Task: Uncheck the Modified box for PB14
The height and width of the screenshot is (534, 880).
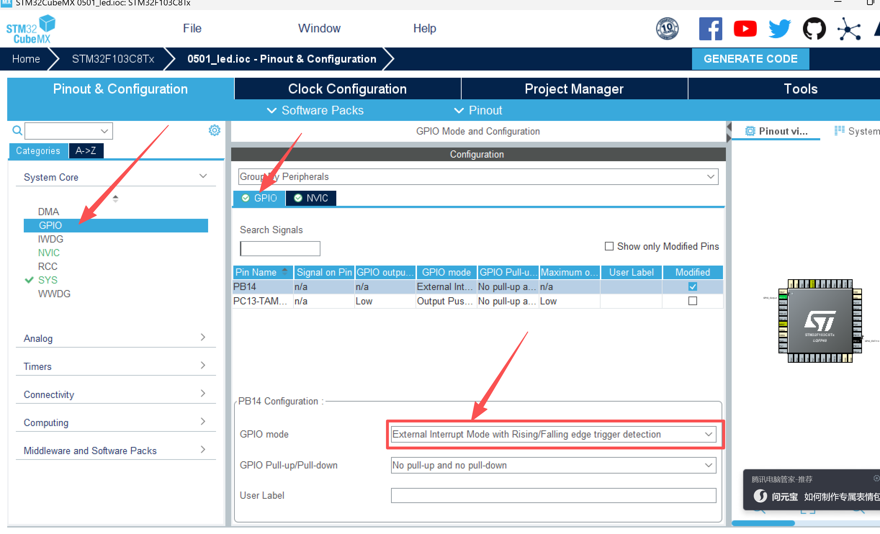Action: pyautogui.click(x=692, y=286)
